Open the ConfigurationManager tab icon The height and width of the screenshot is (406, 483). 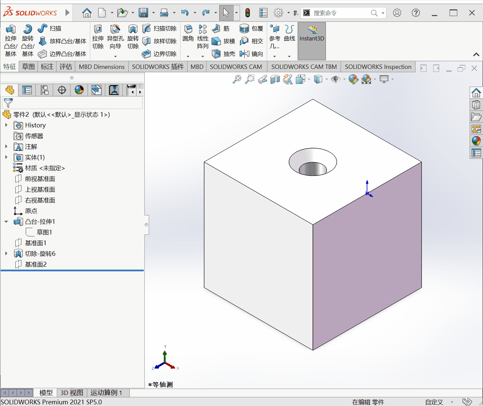point(44,90)
